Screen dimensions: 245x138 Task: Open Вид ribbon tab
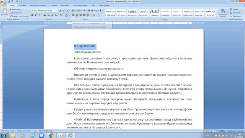pos(93,5)
